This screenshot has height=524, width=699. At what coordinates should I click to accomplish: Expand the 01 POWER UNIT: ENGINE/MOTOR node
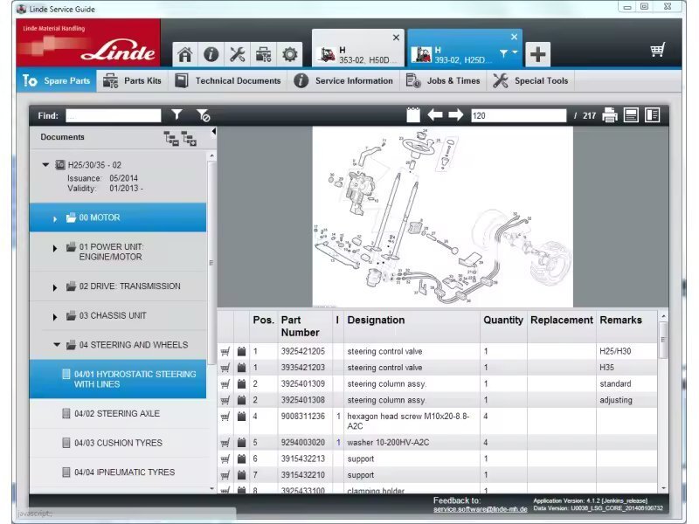pyautogui.click(x=55, y=248)
